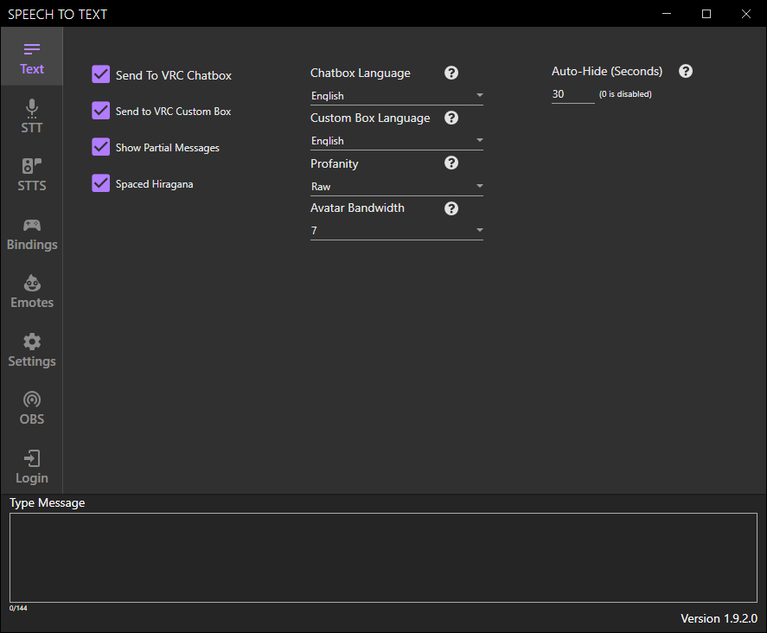The width and height of the screenshot is (767, 633).
Task: Show help for Chatbox Language
Action: 451,73
